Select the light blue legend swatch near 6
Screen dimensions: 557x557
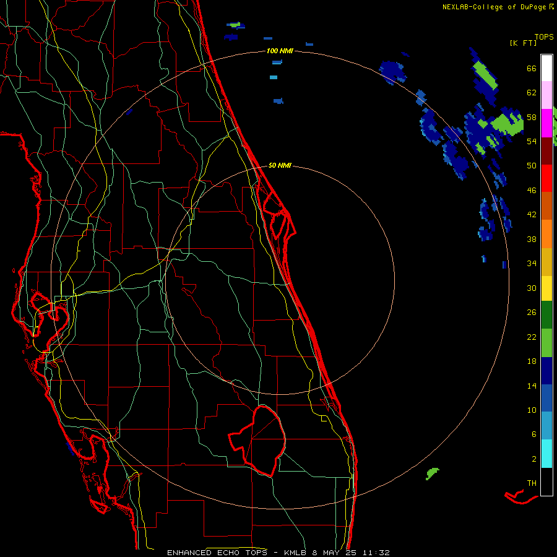546,426
